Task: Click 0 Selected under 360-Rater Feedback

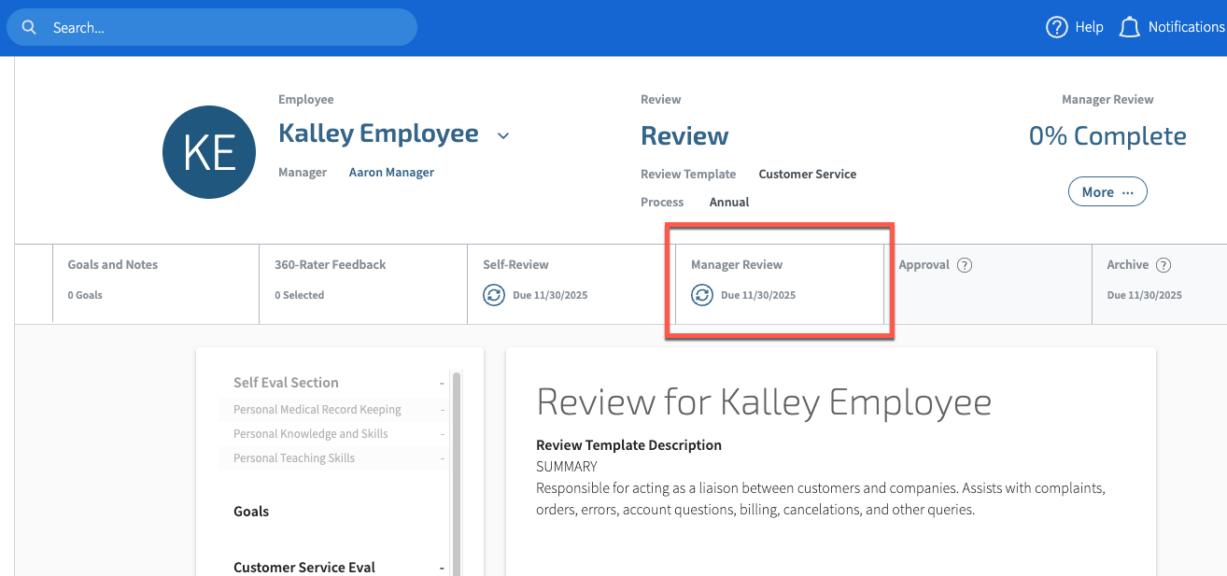Action: pyautogui.click(x=299, y=295)
